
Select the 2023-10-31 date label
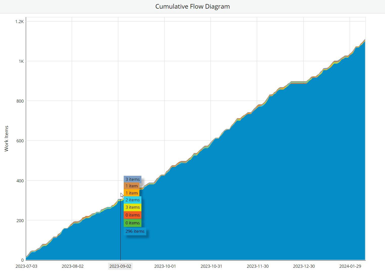click(x=211, y=266)
